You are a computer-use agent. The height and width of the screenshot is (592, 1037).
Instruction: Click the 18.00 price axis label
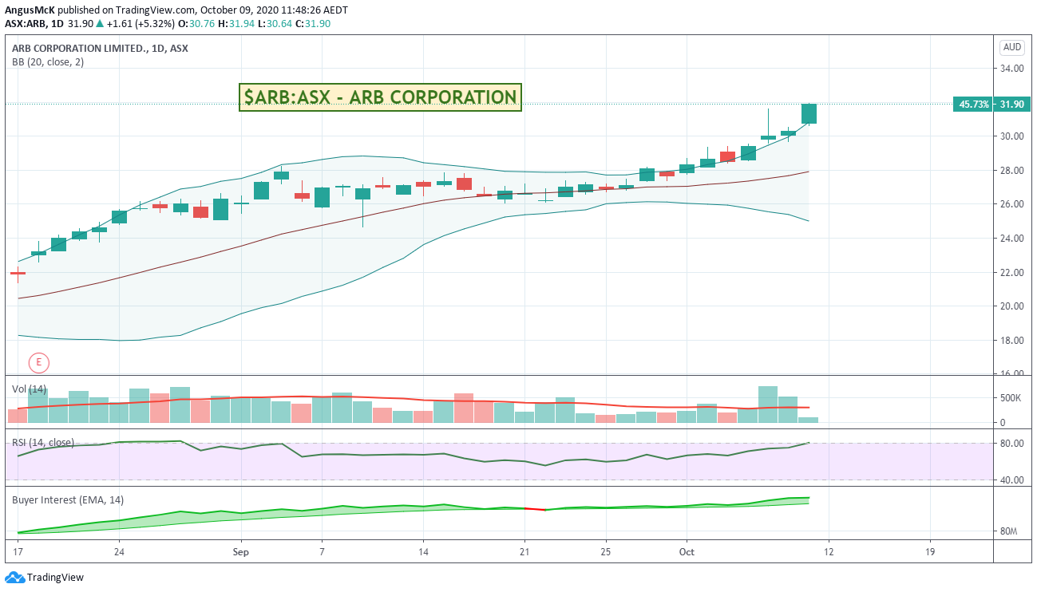1012,341
